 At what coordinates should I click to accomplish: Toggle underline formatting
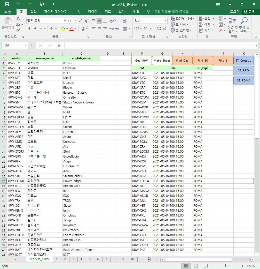pos(40,29)
